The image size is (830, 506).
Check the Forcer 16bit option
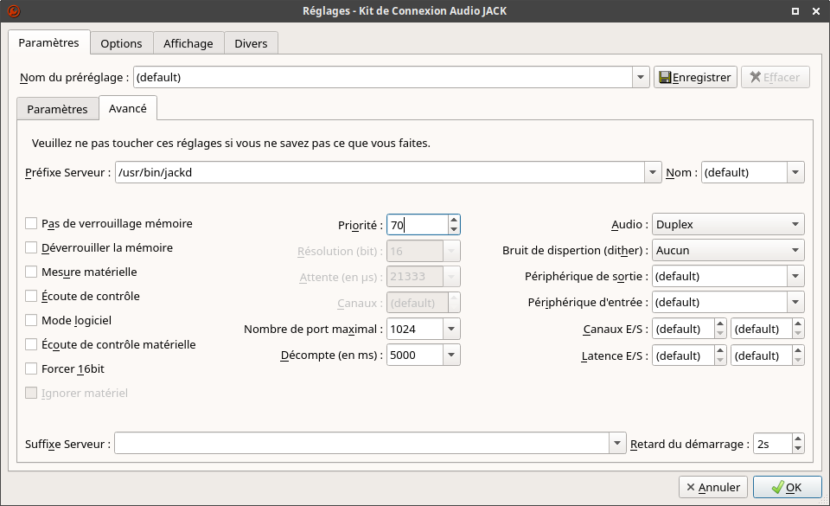click(x=31, y=368)
